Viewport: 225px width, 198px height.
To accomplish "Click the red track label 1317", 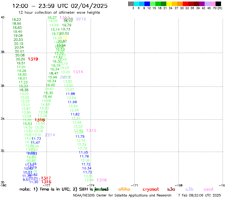I will coord(46,178).
